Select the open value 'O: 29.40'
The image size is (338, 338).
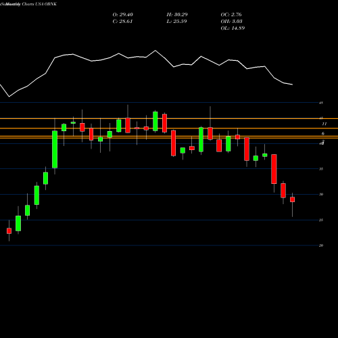point(123,15)
